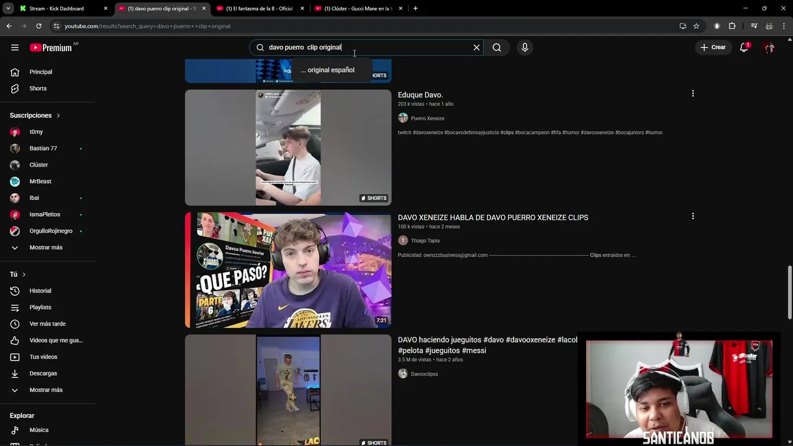Open options menu for Eduque Davo video

(x=693, y=94)
